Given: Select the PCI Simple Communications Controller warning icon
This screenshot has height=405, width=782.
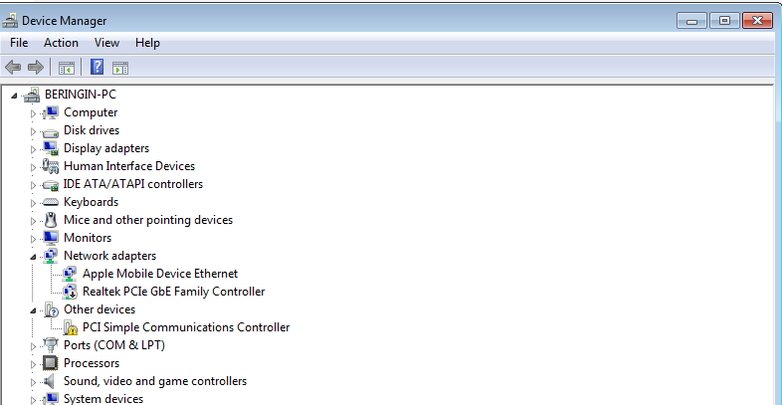Looking at the screenshot, I should (70, 327).
